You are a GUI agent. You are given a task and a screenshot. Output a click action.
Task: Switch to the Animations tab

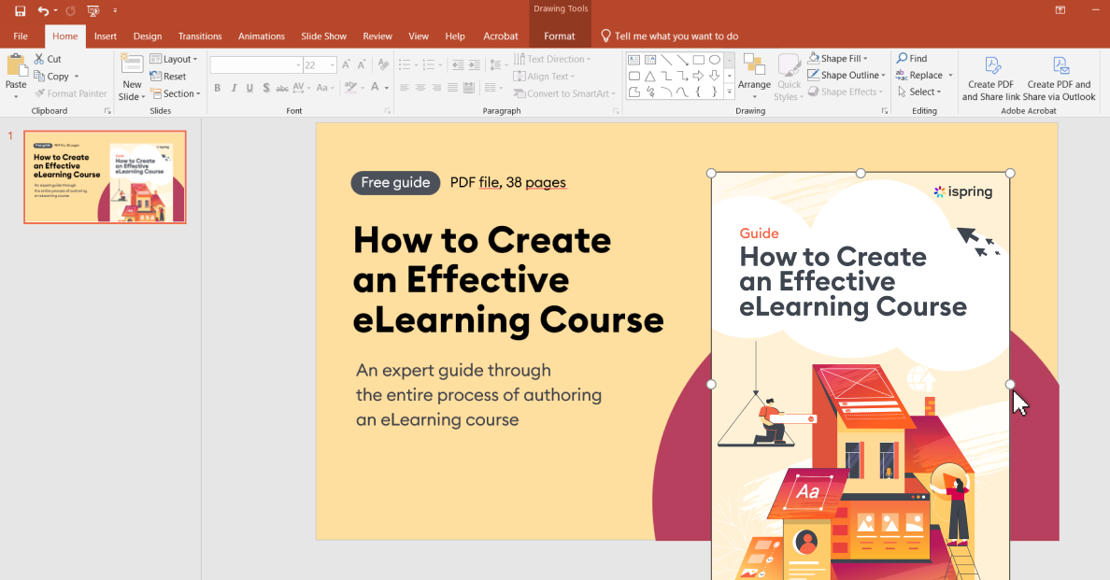(x=262, y=36)
